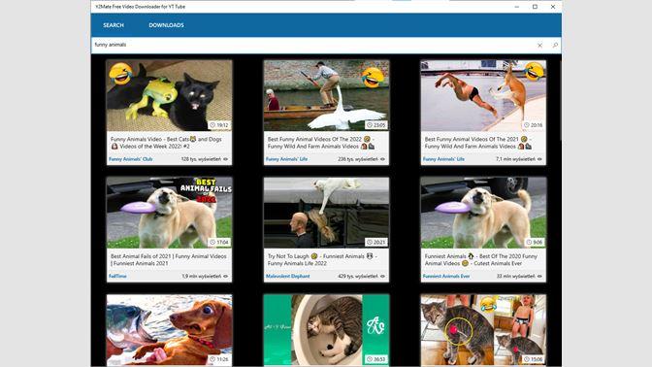Open the 'Best Animal Fails' dog thumbnail
The image size is (652, 367).
pos(169,213)
